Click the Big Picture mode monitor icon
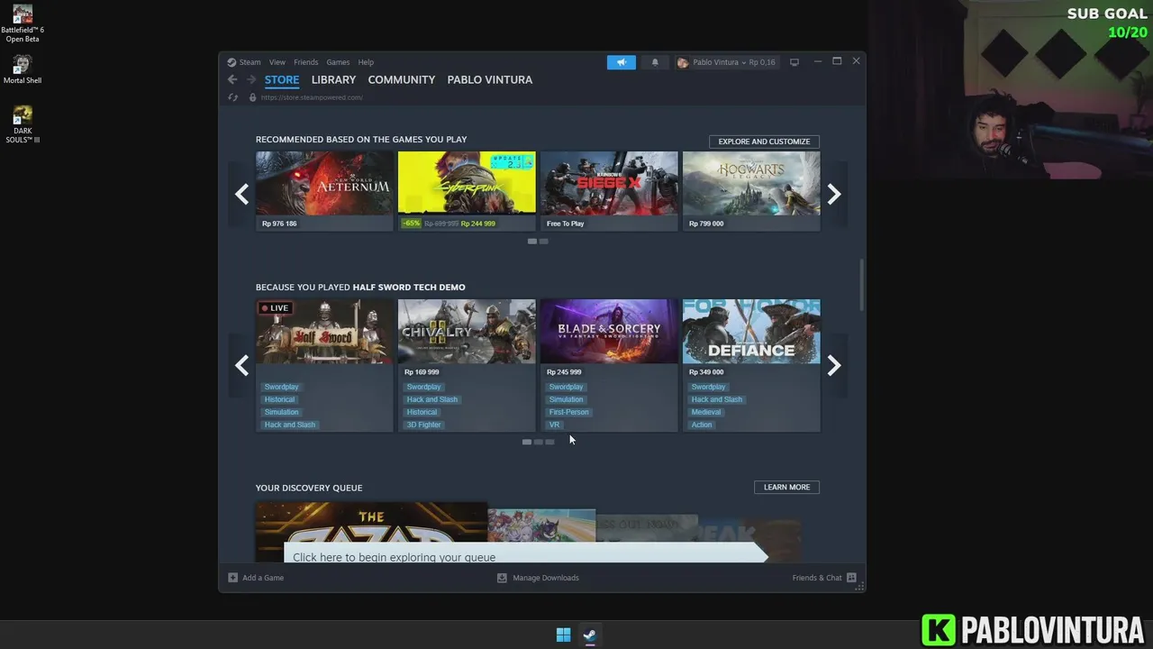1153x649 pixels. click(x=794, y=62)
